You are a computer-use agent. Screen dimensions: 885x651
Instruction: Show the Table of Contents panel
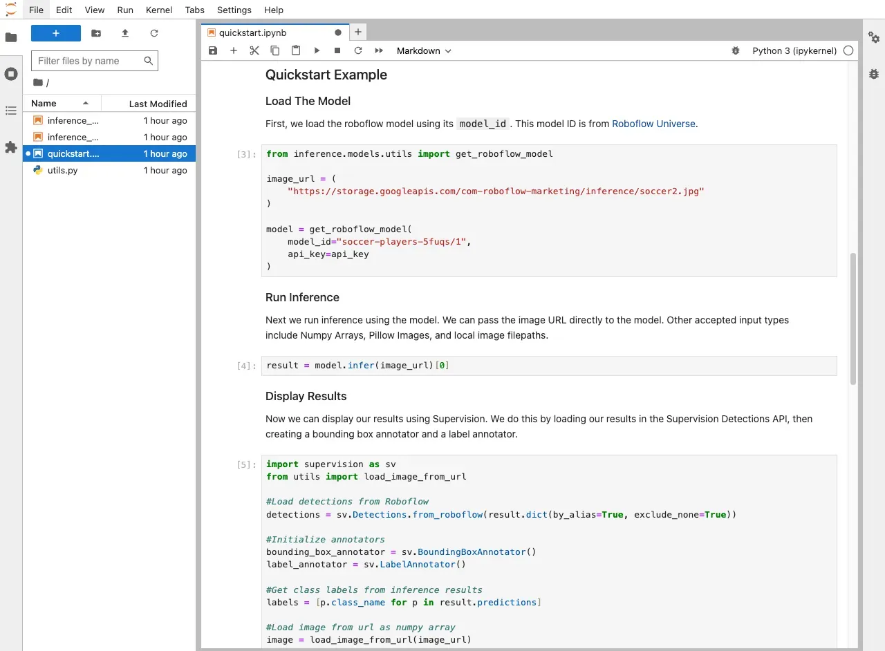tap(11, 111)
